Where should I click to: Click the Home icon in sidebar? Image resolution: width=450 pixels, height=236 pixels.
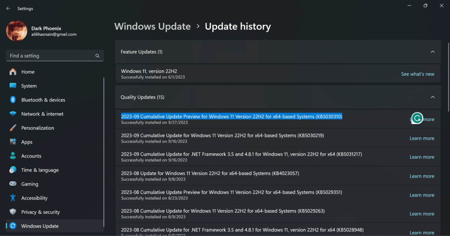pyautogui.click(x=13, y=72)
